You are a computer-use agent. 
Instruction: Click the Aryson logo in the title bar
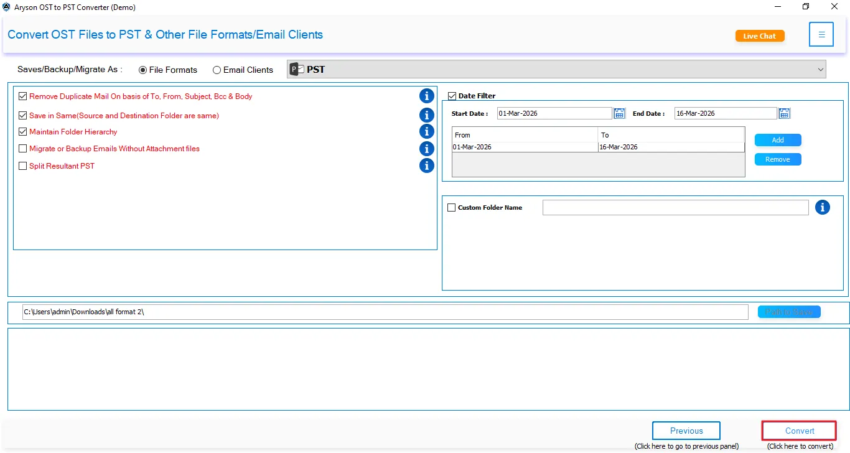click(x=6, y=6)
